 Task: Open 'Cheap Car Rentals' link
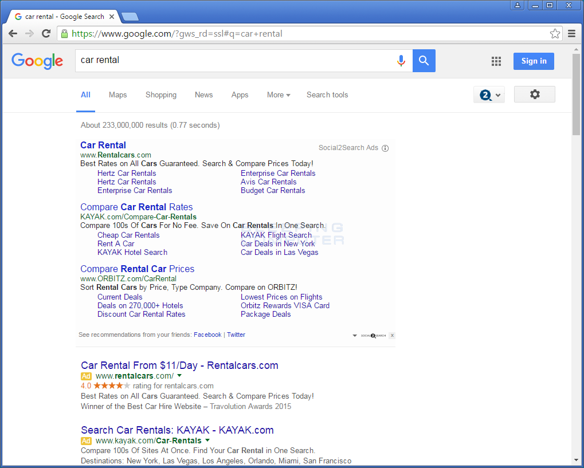pos(128,235)
